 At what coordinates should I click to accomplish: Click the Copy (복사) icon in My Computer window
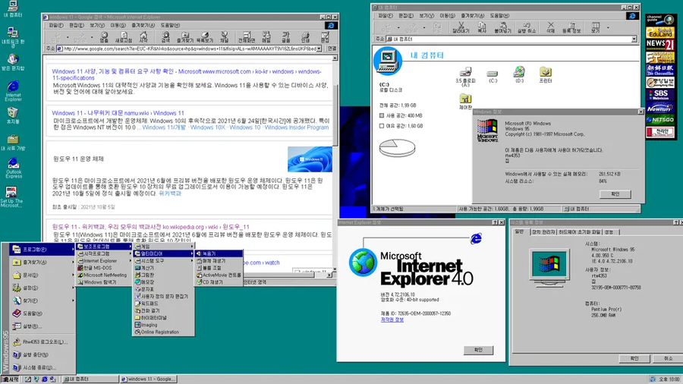tap(482, 27)
